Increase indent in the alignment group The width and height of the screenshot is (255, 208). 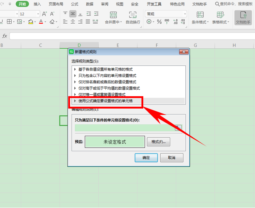pos(96,14)
